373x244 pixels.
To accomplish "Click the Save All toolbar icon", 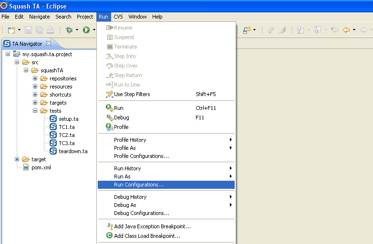I will (39, 30).
